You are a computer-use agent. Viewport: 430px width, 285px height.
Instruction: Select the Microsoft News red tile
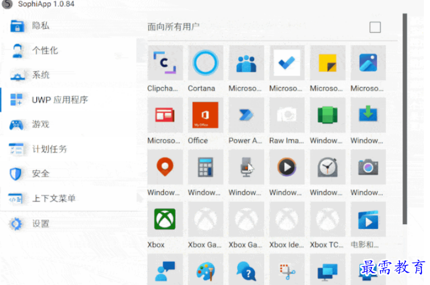pos(165,115)
